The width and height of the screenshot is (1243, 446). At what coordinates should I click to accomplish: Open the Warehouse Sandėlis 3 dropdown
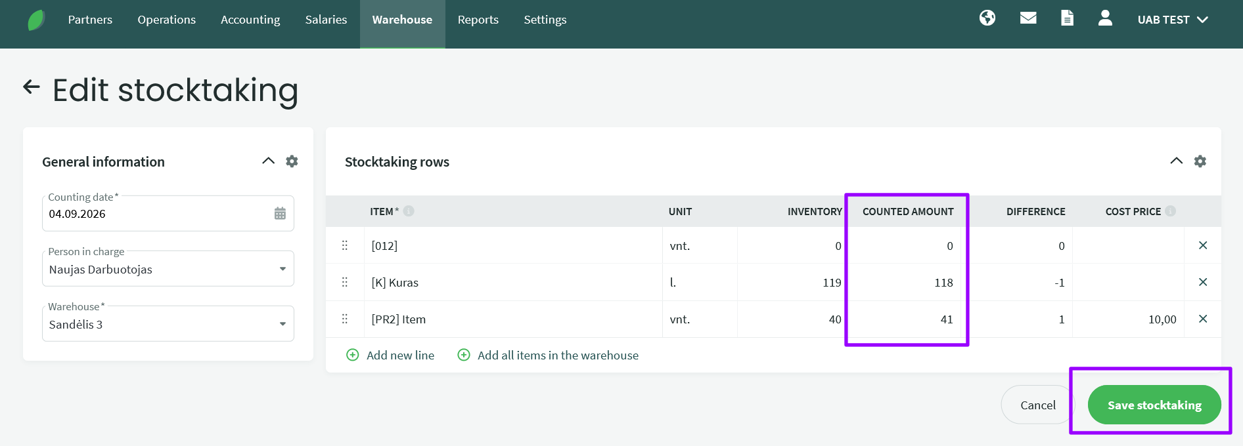click(x=168, y=324)
